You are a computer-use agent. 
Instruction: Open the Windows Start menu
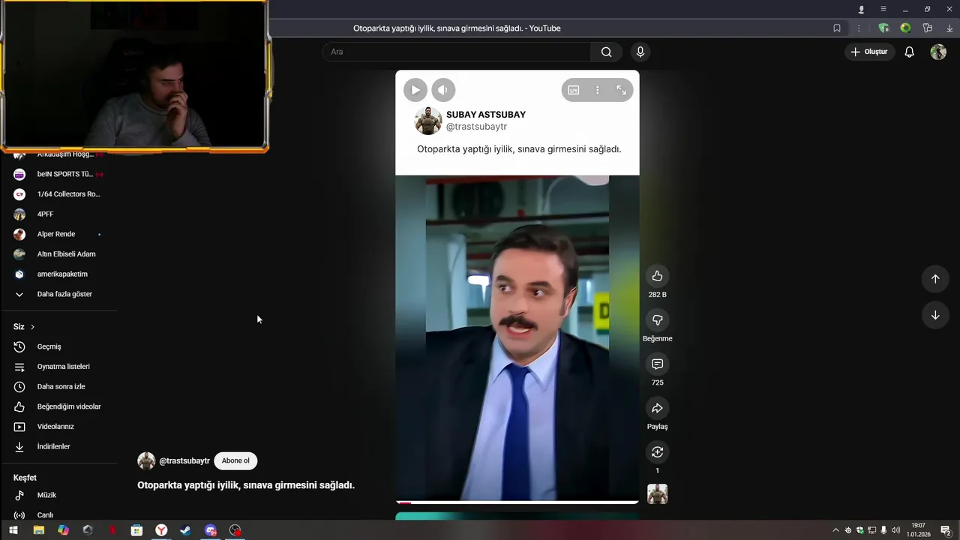13,530
